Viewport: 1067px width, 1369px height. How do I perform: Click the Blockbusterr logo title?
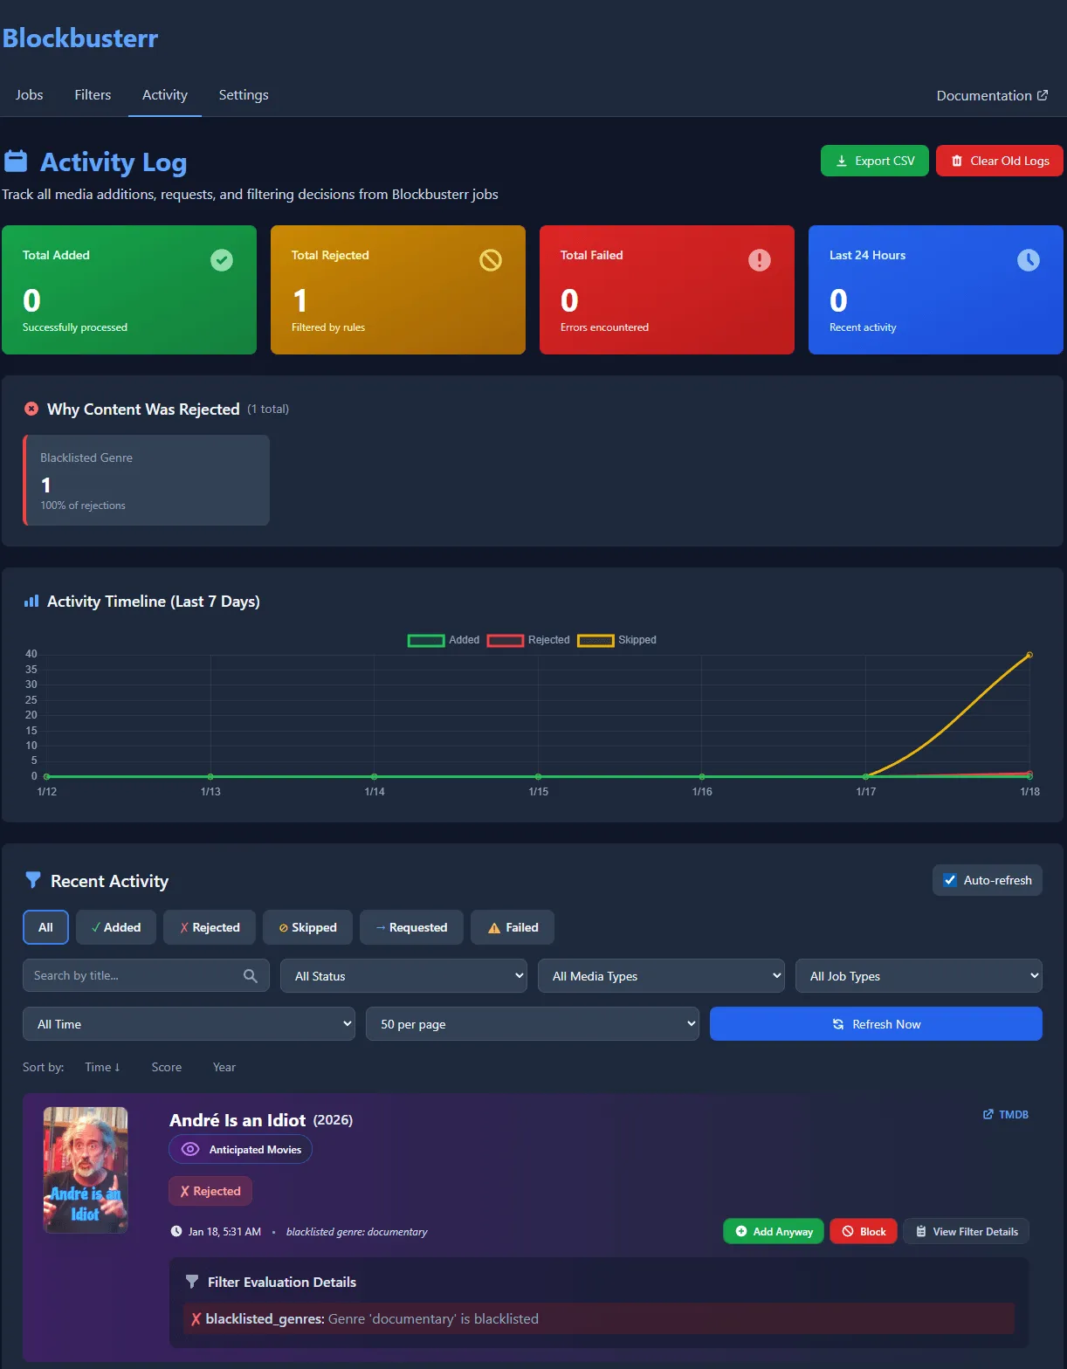click(x=79, y=38)
